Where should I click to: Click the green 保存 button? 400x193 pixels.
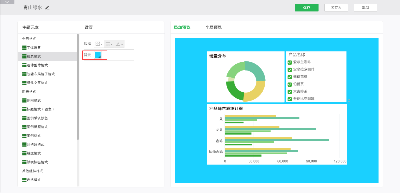pos(307,8)
